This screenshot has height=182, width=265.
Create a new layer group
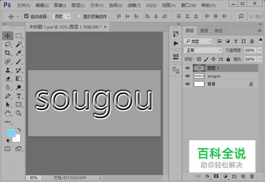(x=234, y=176)
